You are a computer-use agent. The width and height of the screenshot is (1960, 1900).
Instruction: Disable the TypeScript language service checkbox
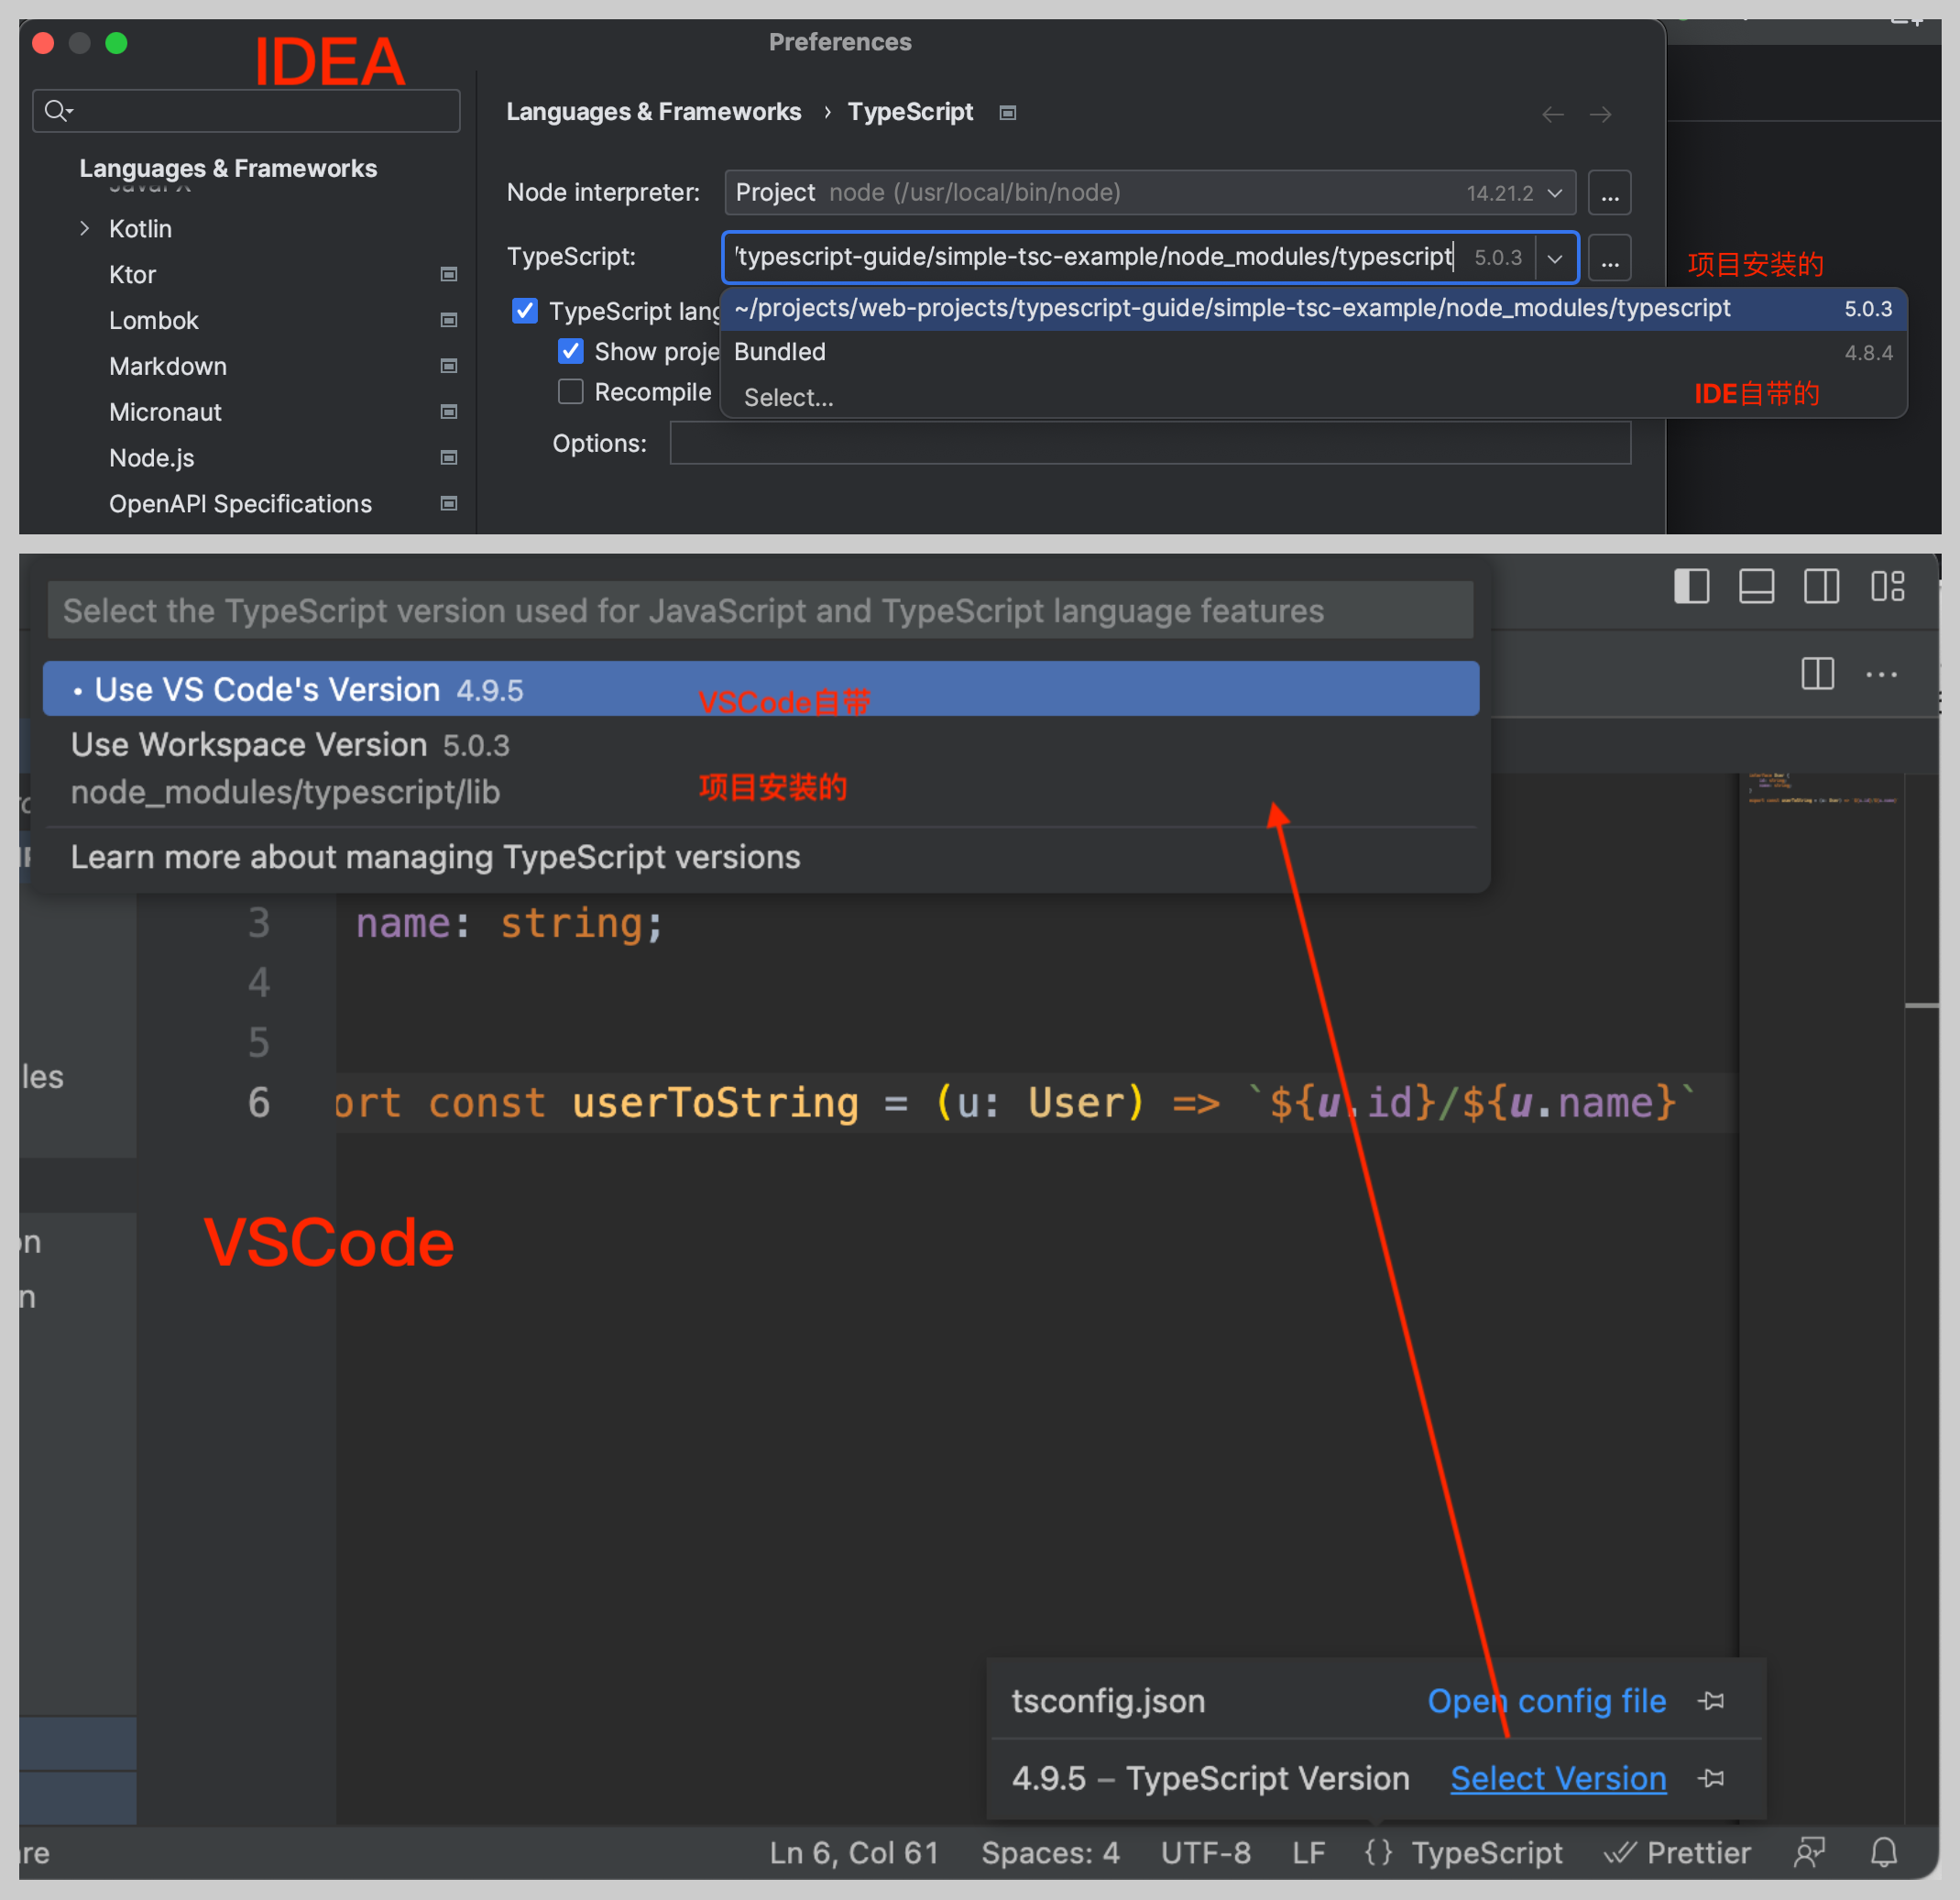pyautogui.click(x=525, y=311)
